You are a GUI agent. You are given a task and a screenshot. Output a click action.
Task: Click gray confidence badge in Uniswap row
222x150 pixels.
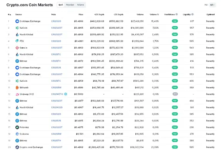pyautogui.click(x=175, y=94)
